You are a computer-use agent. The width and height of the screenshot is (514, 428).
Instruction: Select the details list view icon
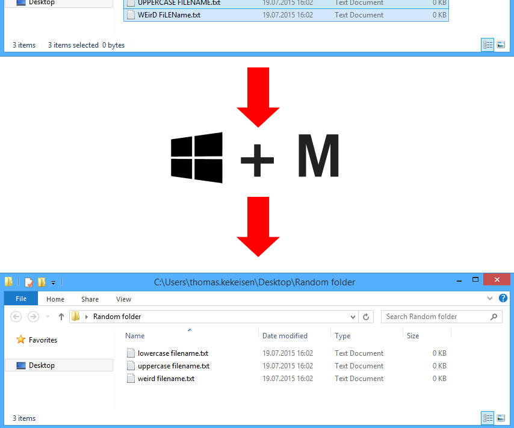coord(488,418)
